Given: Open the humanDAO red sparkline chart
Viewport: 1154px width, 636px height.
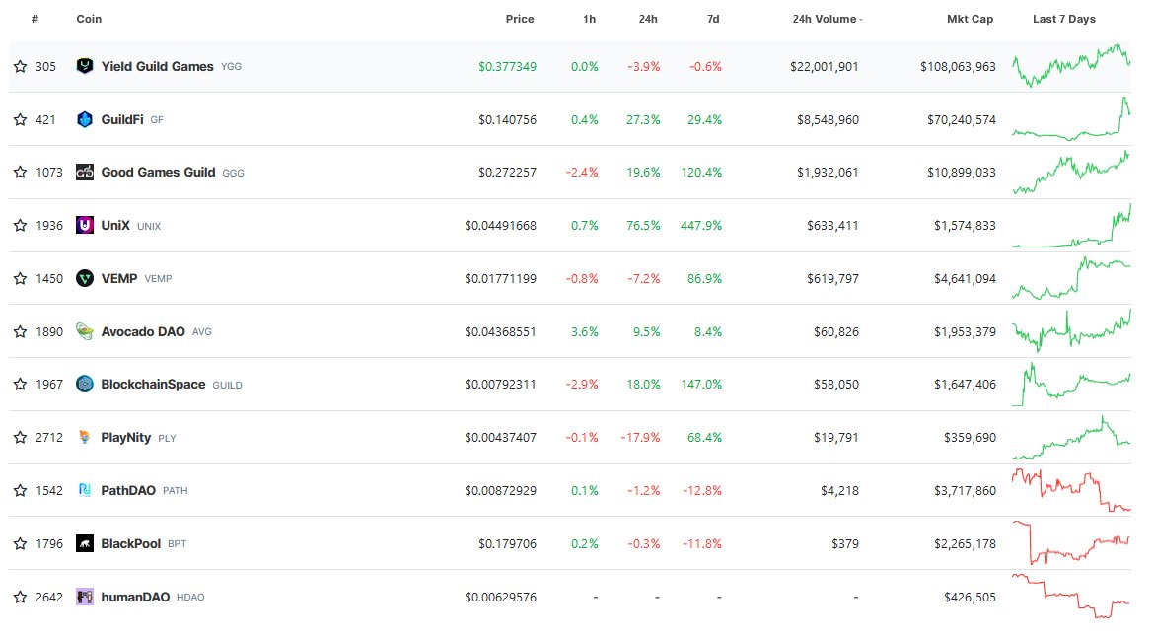Looking at the screenshot, I should tap(1071, 596).
